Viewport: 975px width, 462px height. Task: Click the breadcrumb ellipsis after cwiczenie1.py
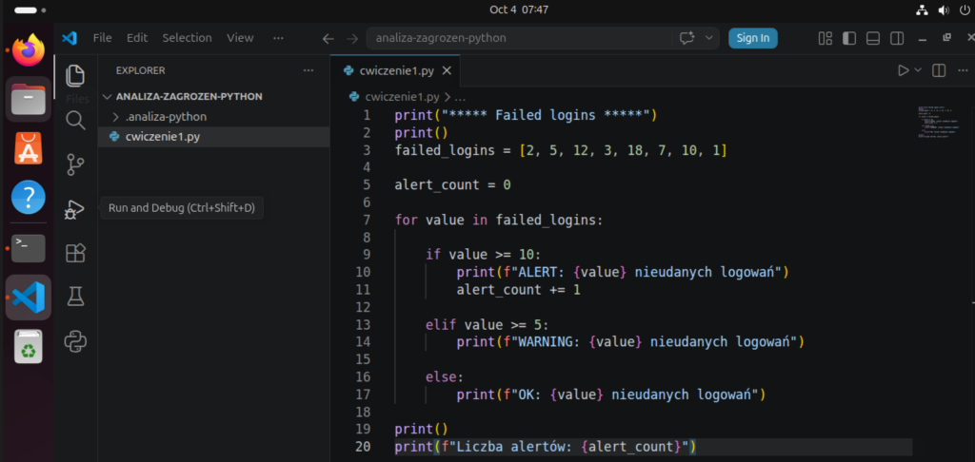pos(460,97)
